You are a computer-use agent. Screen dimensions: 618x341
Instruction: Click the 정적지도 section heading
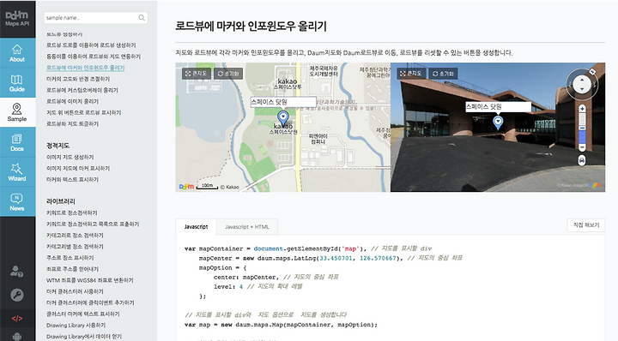click(x=58, y=146)
